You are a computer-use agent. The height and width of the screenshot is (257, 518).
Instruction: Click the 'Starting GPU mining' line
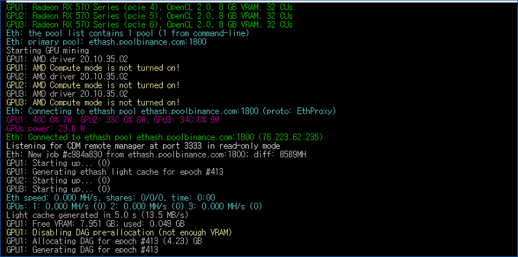pos(48,50)
